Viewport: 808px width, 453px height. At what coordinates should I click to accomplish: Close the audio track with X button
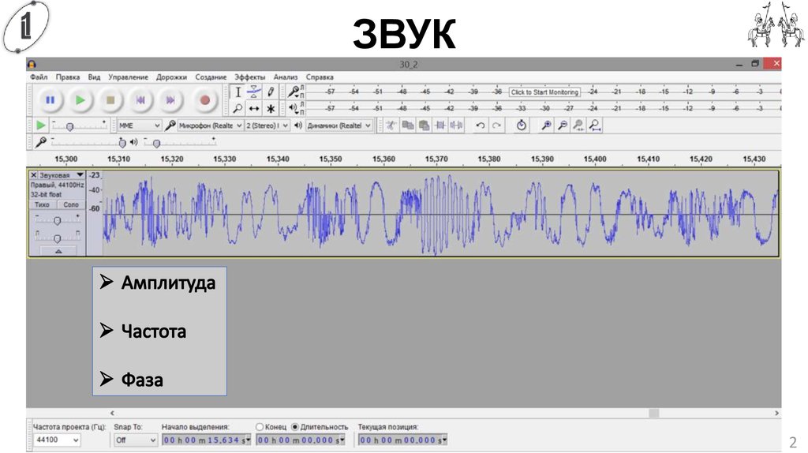coord(33,175)
